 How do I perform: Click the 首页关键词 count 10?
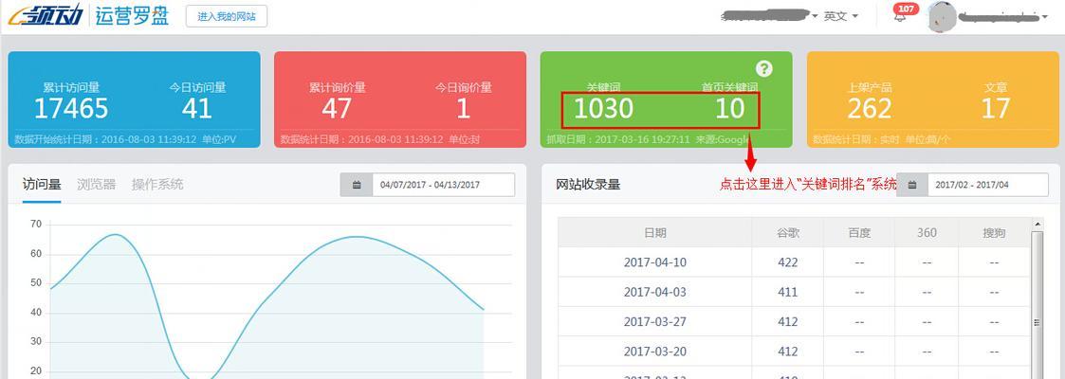click(729, 108)
